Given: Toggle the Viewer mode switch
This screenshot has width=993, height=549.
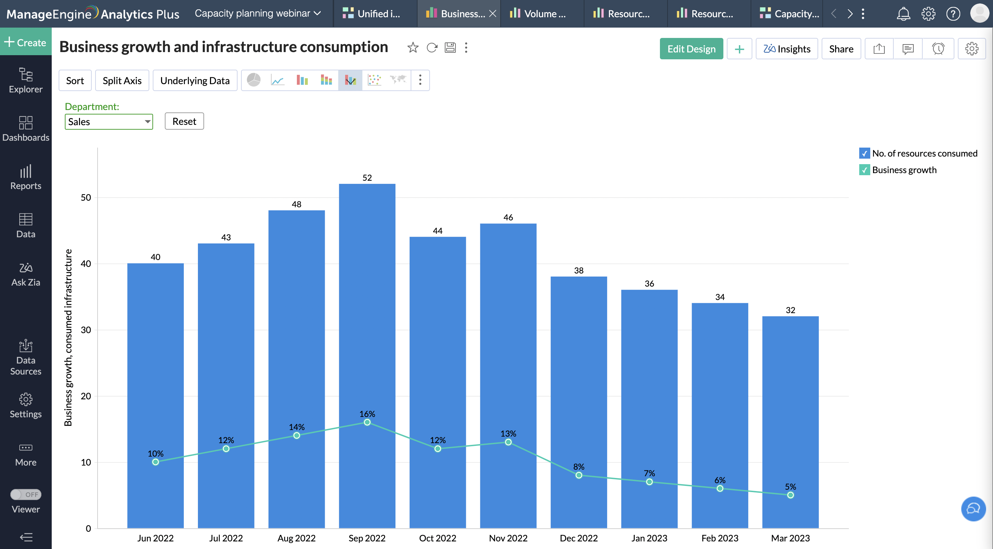Looking at the screenshot, I should 26,494.
